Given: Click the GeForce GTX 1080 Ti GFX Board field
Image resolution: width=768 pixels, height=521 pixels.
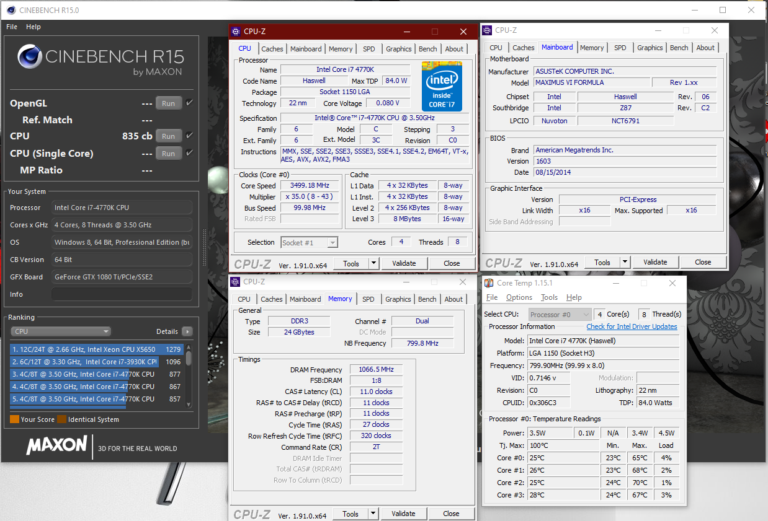Looking at the screenshot, I should click(x=122, y=277).
